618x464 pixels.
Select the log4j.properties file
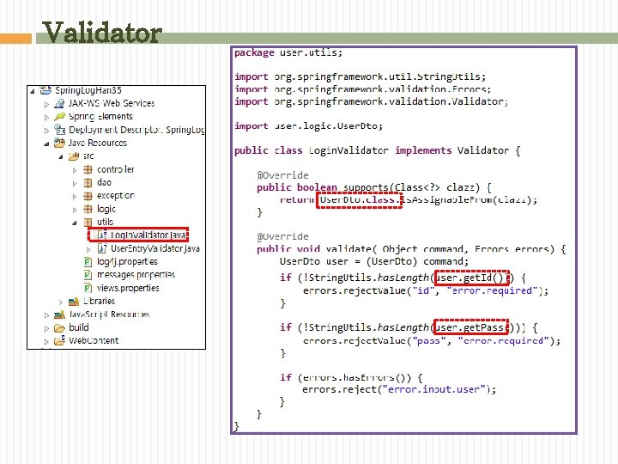coord(127,261)
